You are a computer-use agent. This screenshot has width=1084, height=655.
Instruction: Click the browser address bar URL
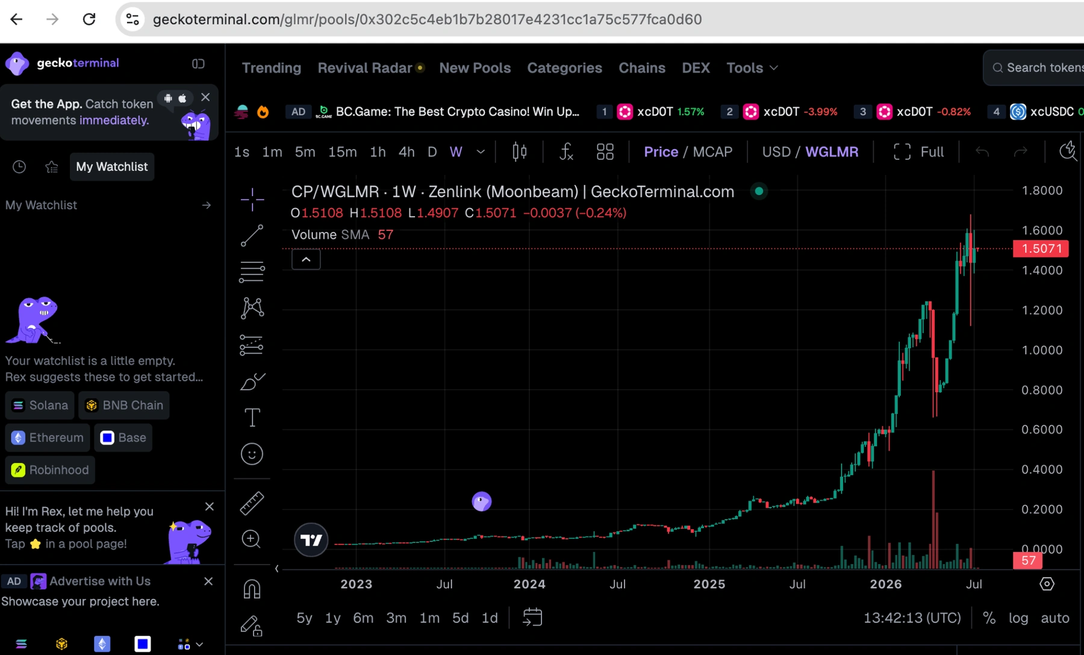click(427, 19)
